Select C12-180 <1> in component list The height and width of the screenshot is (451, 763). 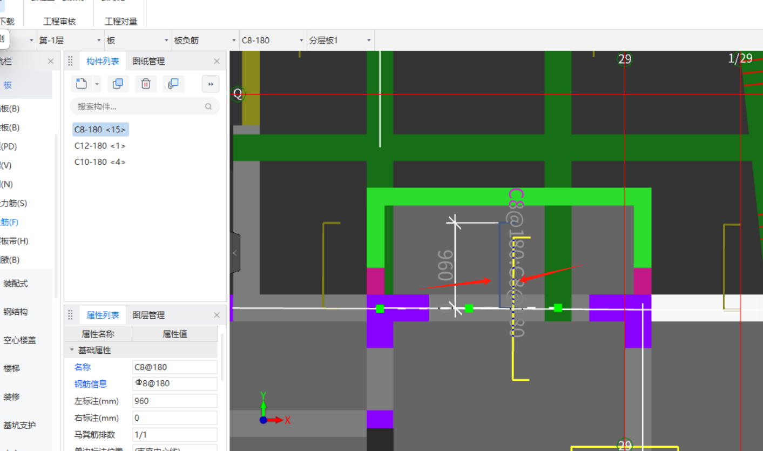point(100,146)
